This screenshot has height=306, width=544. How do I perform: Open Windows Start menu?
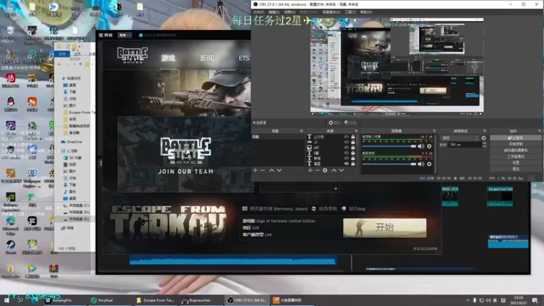tap(6, 300)
